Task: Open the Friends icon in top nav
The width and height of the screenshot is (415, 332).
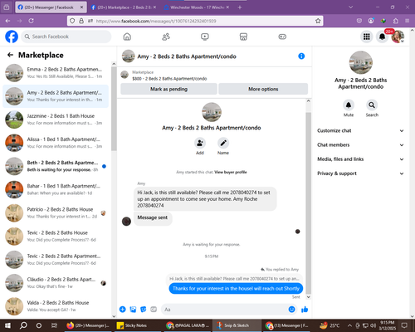Action: [x=166, y=37]
